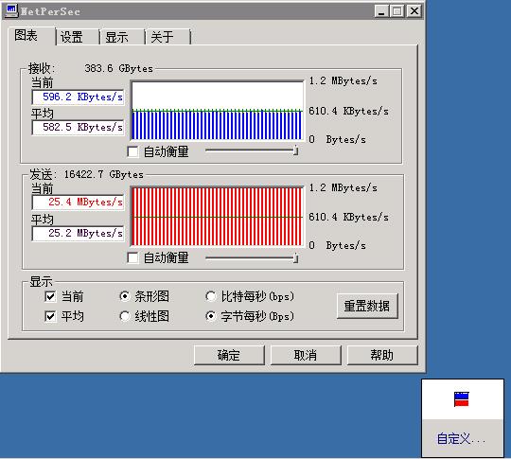511x459 pixels.
Task: Select the 线性图 radio button
Action: click(125, 316)
